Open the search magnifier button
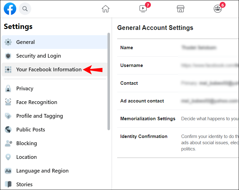The height and width of the screenshot is (190, 239). click(x=25, y=9)
